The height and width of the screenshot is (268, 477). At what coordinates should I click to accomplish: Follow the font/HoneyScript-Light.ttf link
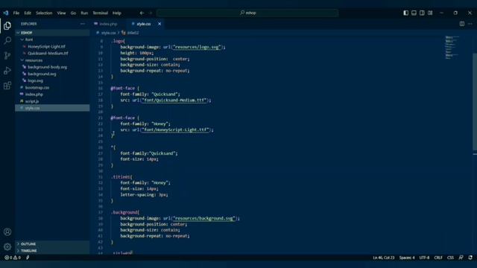pyautogui.click(x=175, y=130)
